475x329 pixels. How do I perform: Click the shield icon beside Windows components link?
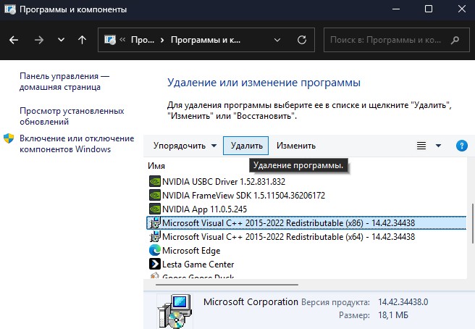point(9,138)
